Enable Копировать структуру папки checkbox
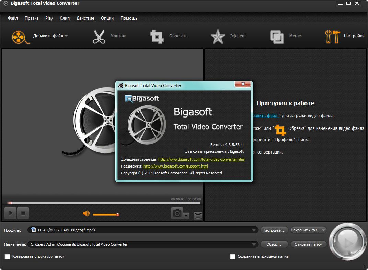Image resolution: width=368 pixels, height=270 pixels. click(x=8, y=256)
